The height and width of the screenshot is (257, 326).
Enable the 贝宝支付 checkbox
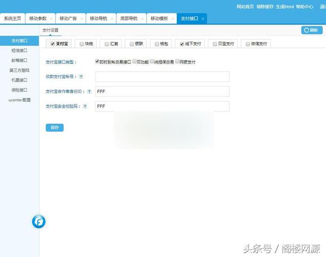click(x=215, y=44)
